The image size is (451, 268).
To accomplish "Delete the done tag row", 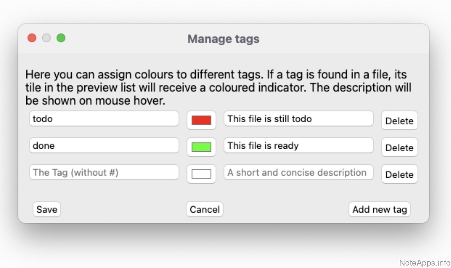I will pos(399,147).
